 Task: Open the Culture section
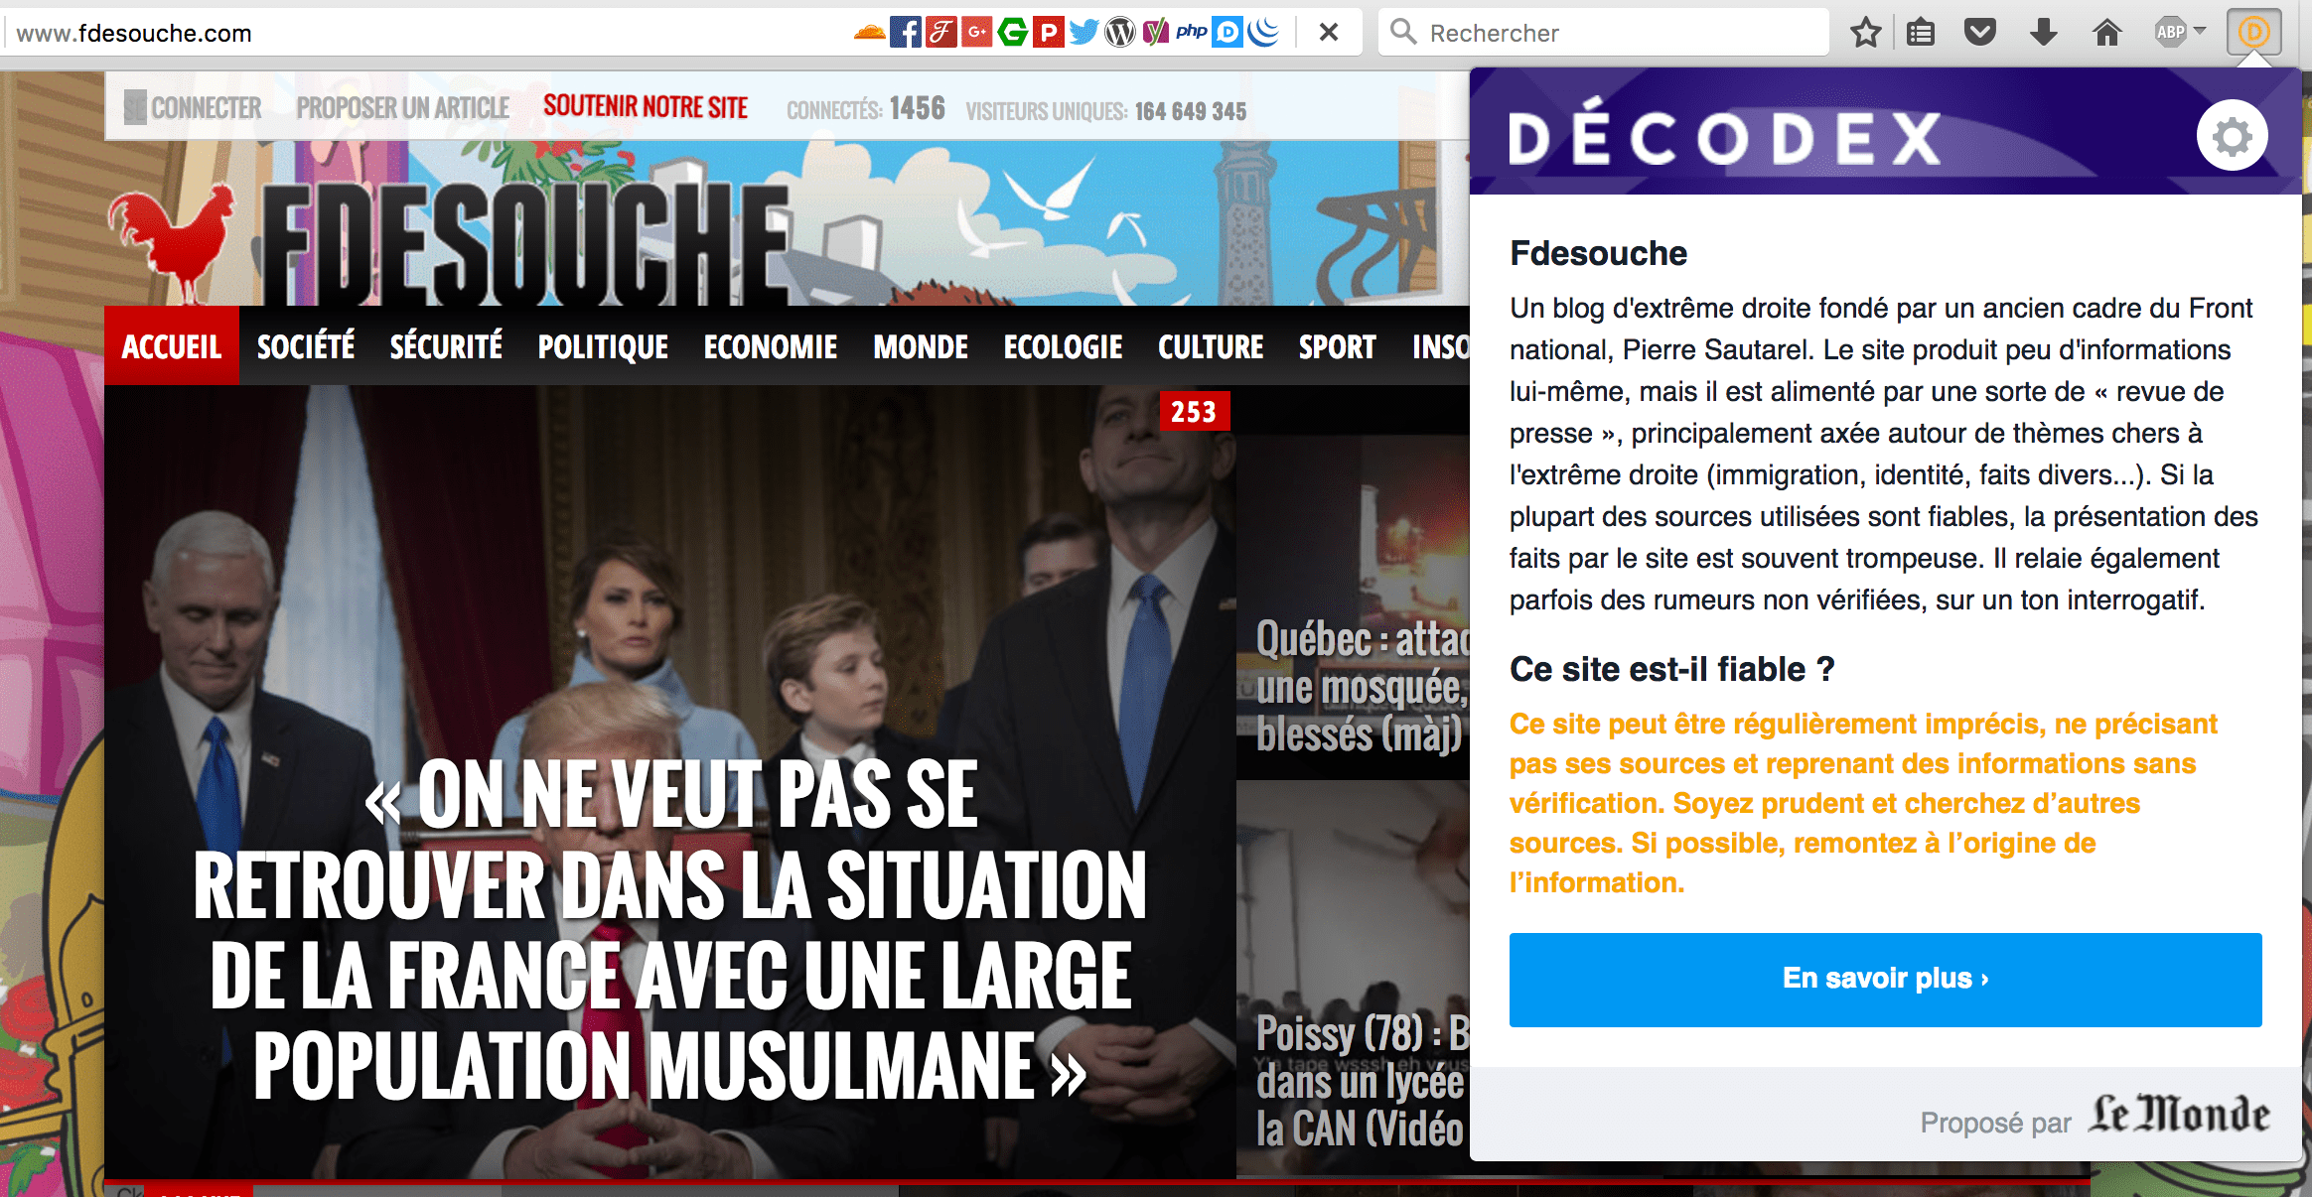[1210, 346]
